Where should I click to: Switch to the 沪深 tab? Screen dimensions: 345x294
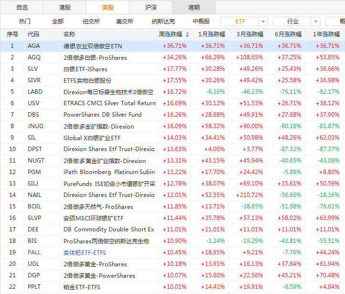pos(151,8)
